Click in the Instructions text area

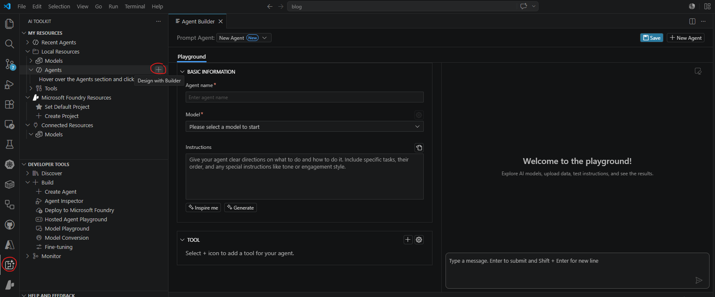[x=305, y=177]
